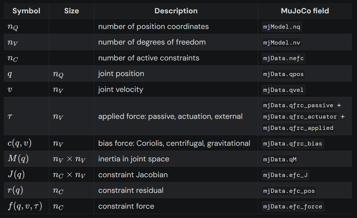The height and width of the screenshot is (218, 357).
Task: Select the mjData.efc_pos code field
Action: [x=289, y=191]
